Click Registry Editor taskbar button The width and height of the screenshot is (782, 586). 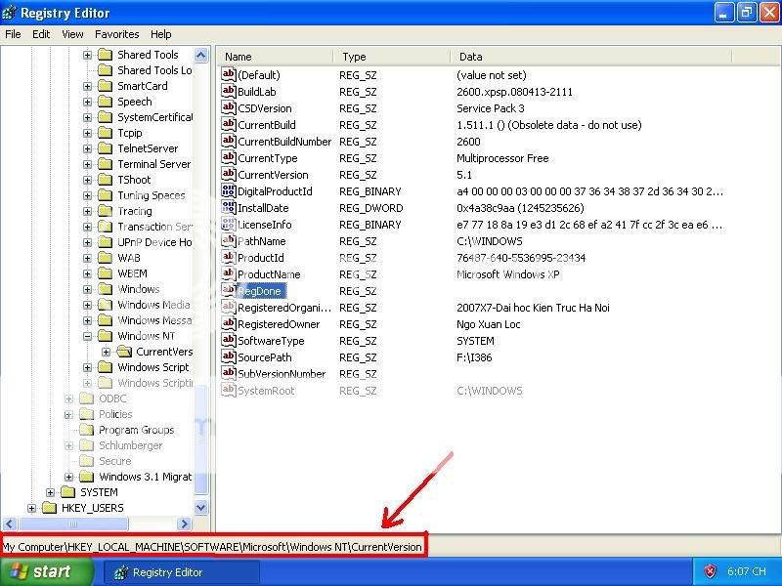[182, 572]
